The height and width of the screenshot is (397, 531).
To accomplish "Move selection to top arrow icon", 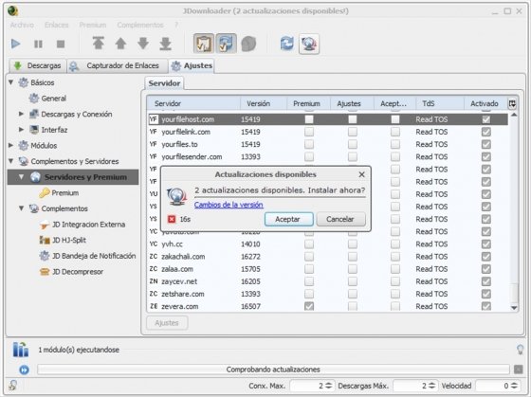I will point(99,44).
